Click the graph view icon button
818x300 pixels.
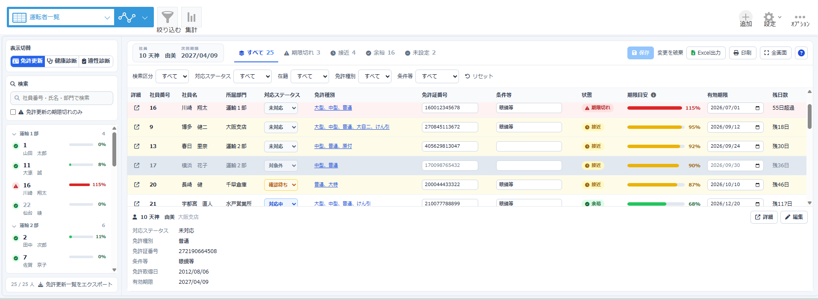[127, 17]
